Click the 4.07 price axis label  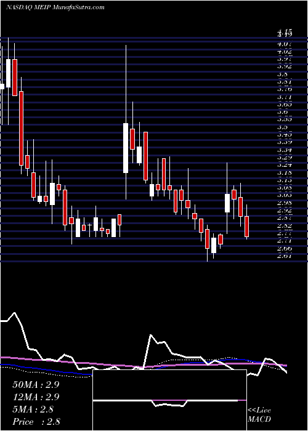click(285, 44)
